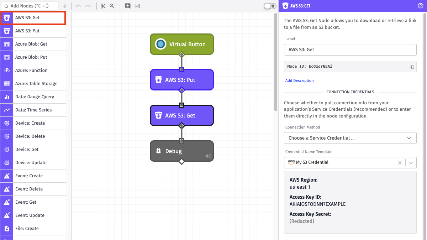Click the My S3 Credential text

(x=312, y=162)
